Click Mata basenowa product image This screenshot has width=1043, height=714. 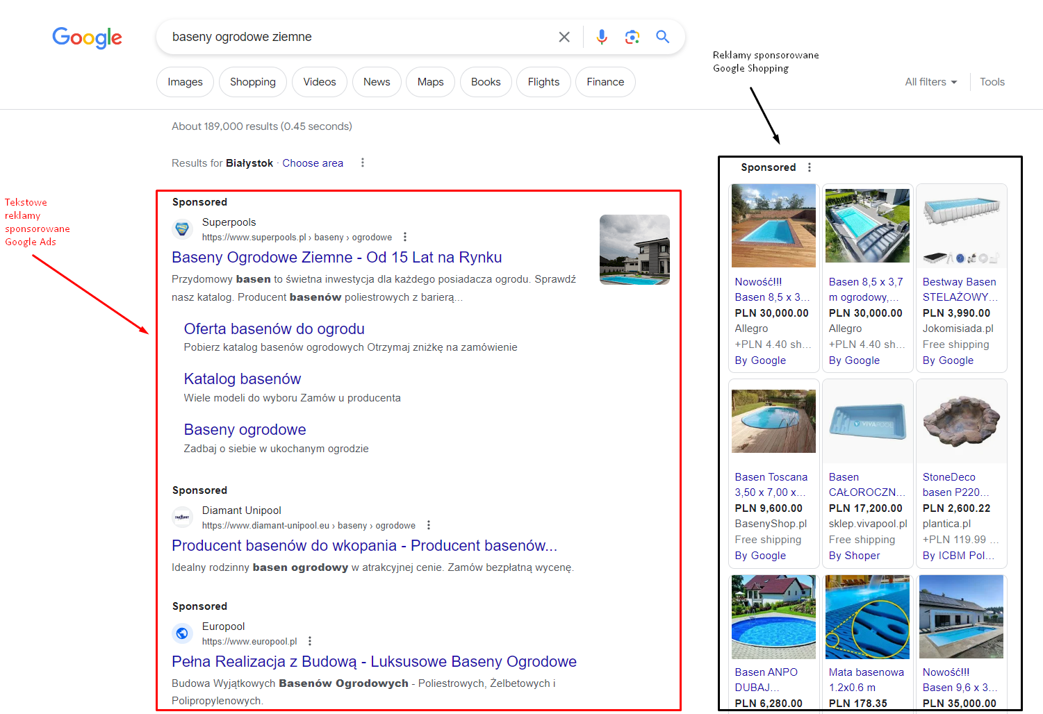[867, 617]
